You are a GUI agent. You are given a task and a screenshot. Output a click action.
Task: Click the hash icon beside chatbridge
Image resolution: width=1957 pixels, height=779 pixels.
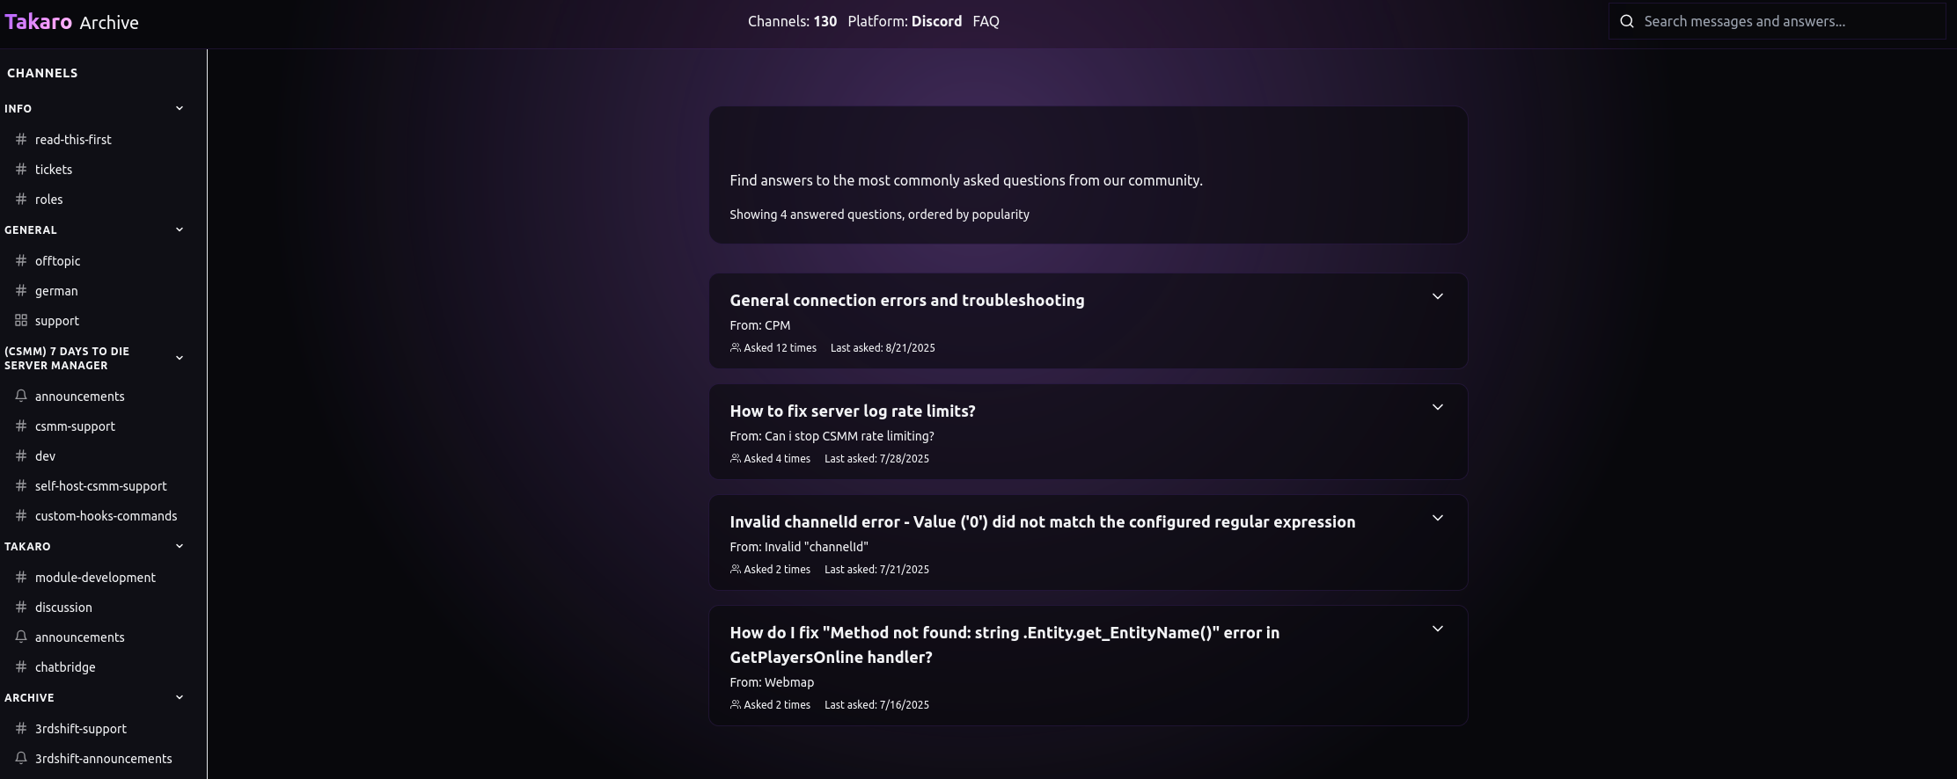click(21, 666)
